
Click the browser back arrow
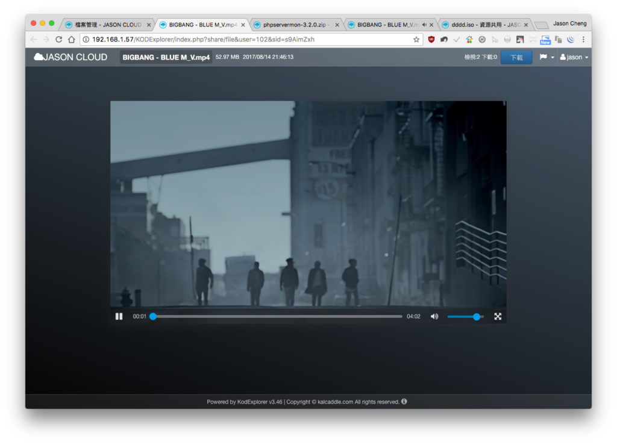click(x=34, y=39)
